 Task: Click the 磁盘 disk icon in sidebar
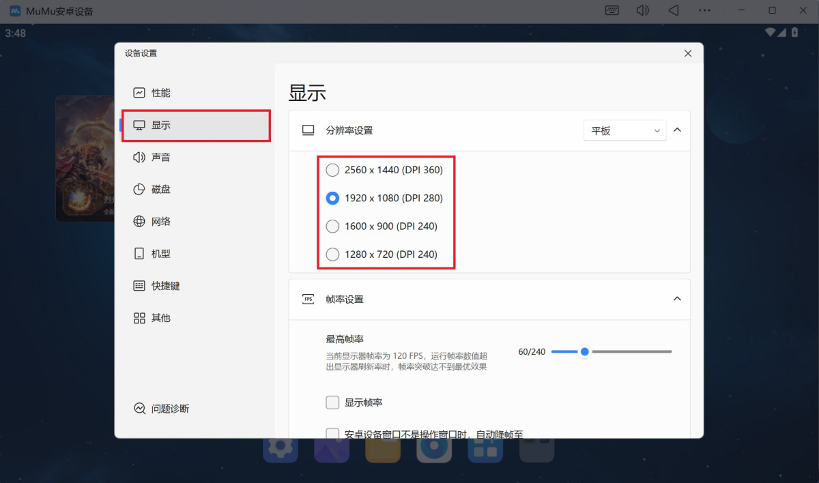[x=139, y=190]
